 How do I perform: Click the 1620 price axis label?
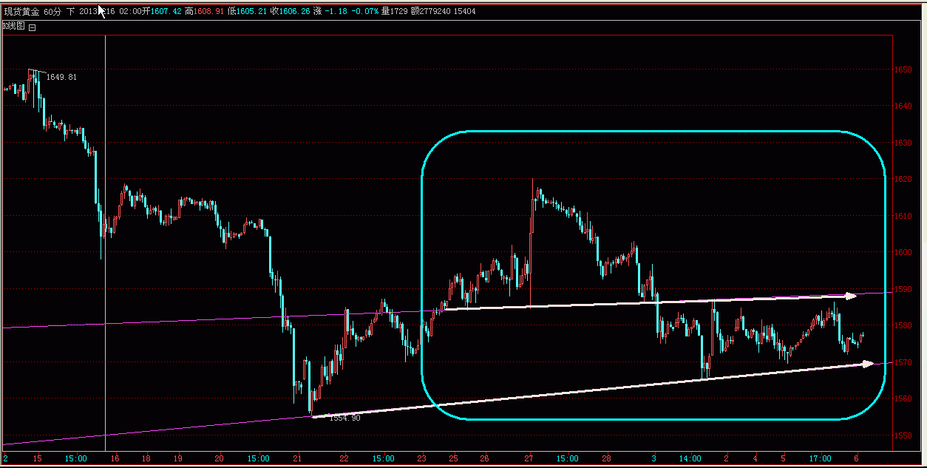tap(903, 179)
